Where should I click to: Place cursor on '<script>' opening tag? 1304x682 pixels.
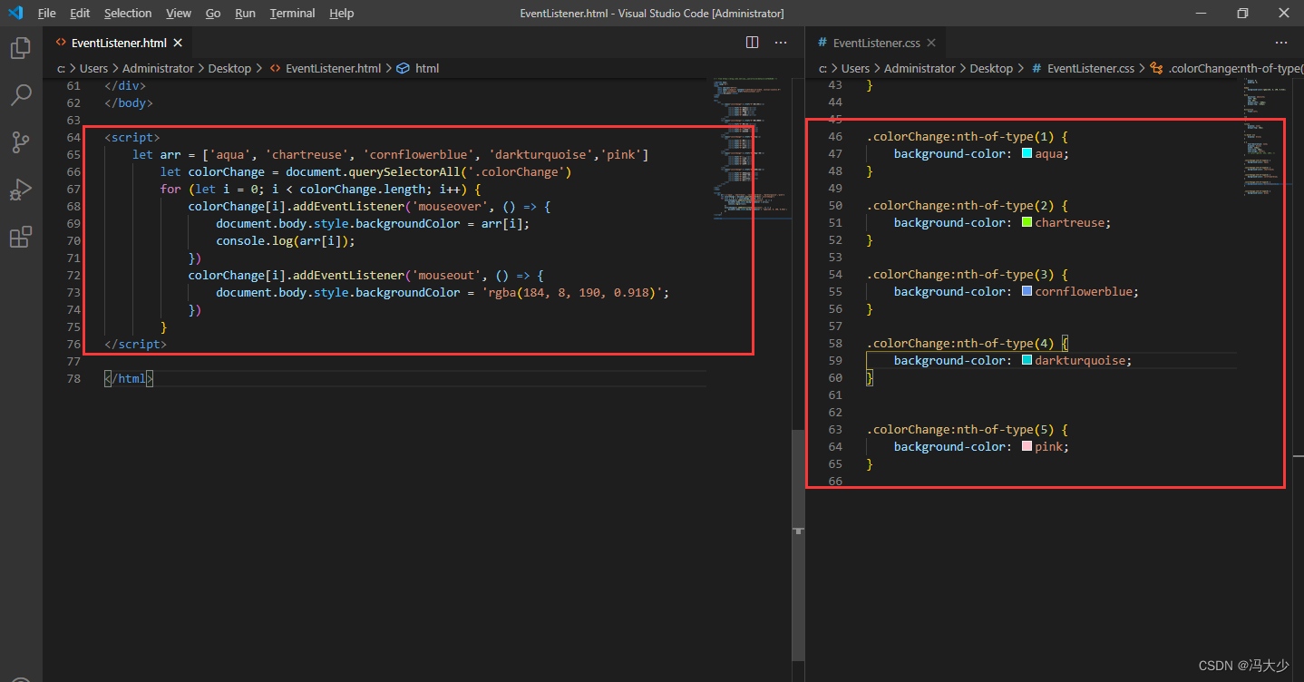pos(132,137)
